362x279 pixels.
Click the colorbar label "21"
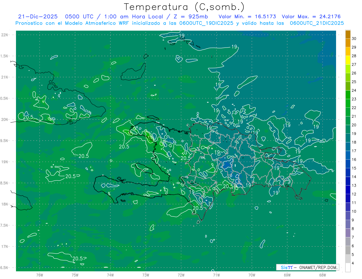[354, 116]
